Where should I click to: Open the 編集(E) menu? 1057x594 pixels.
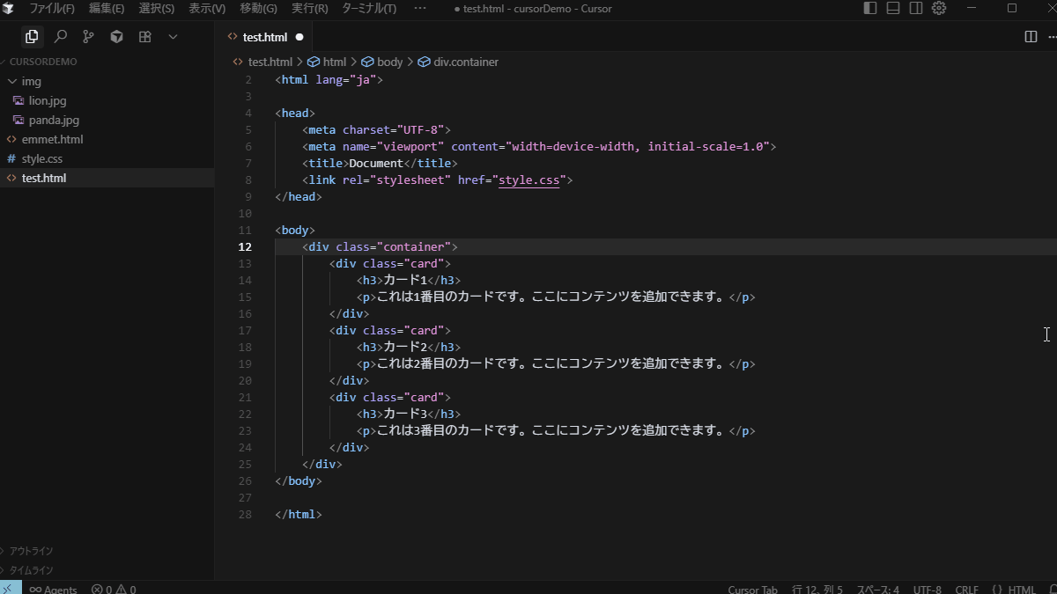click(107, 9)
